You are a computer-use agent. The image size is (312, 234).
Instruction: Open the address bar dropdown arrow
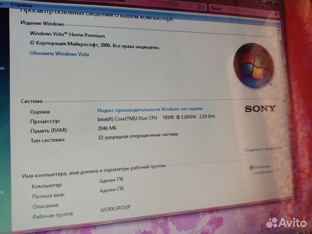195,6
